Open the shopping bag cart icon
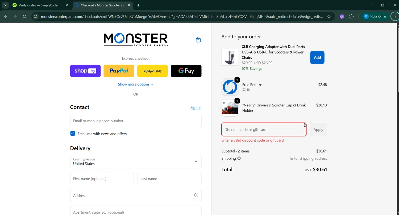This screenshot has width=399, height=215. [198, 40]
